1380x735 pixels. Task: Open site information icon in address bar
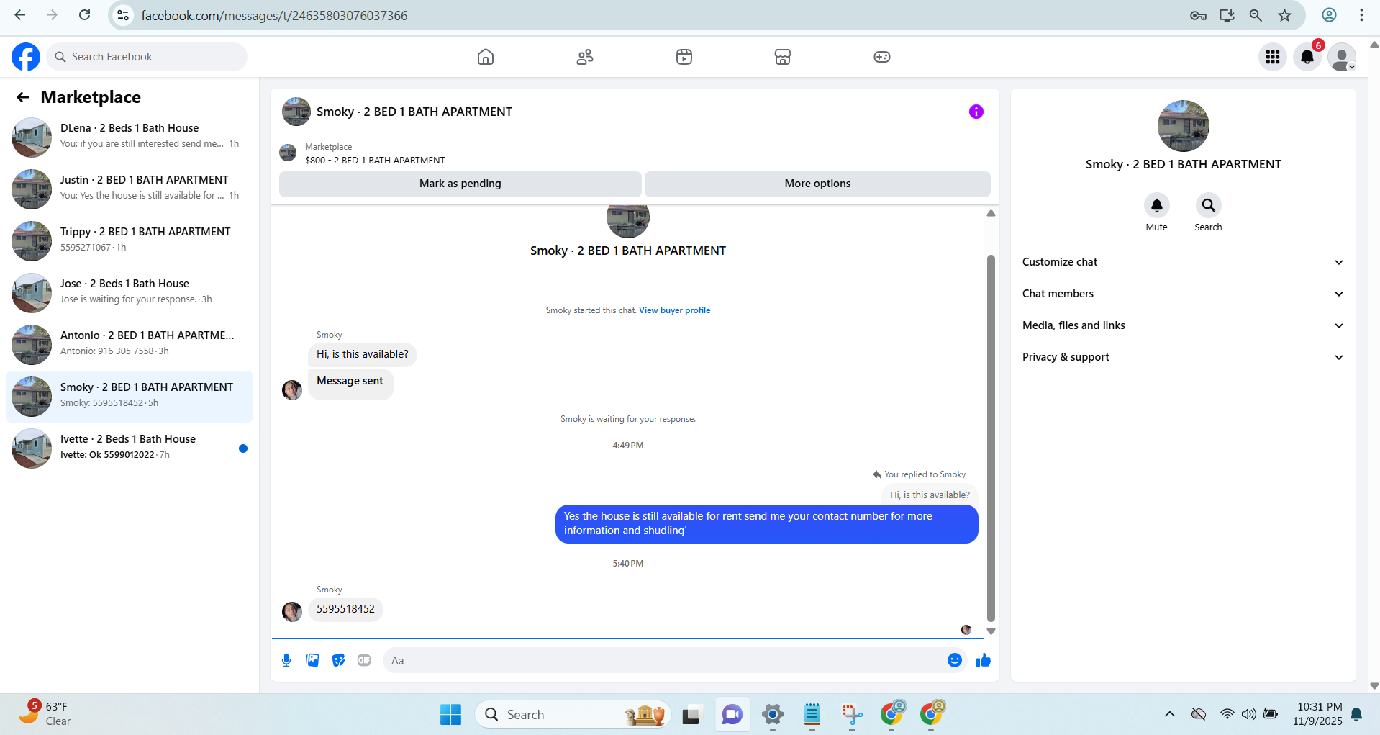click(x=124, y=15)
